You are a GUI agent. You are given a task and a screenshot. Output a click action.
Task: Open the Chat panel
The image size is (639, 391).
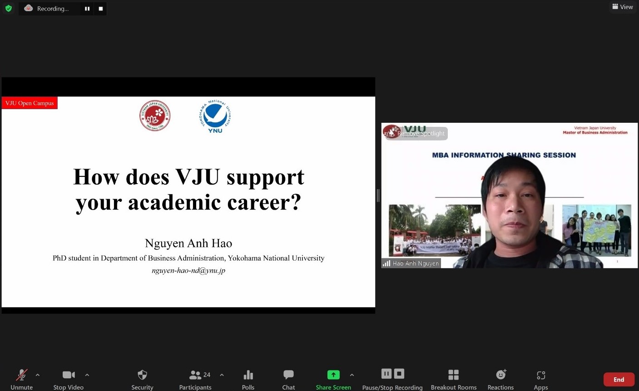(288, 380)
